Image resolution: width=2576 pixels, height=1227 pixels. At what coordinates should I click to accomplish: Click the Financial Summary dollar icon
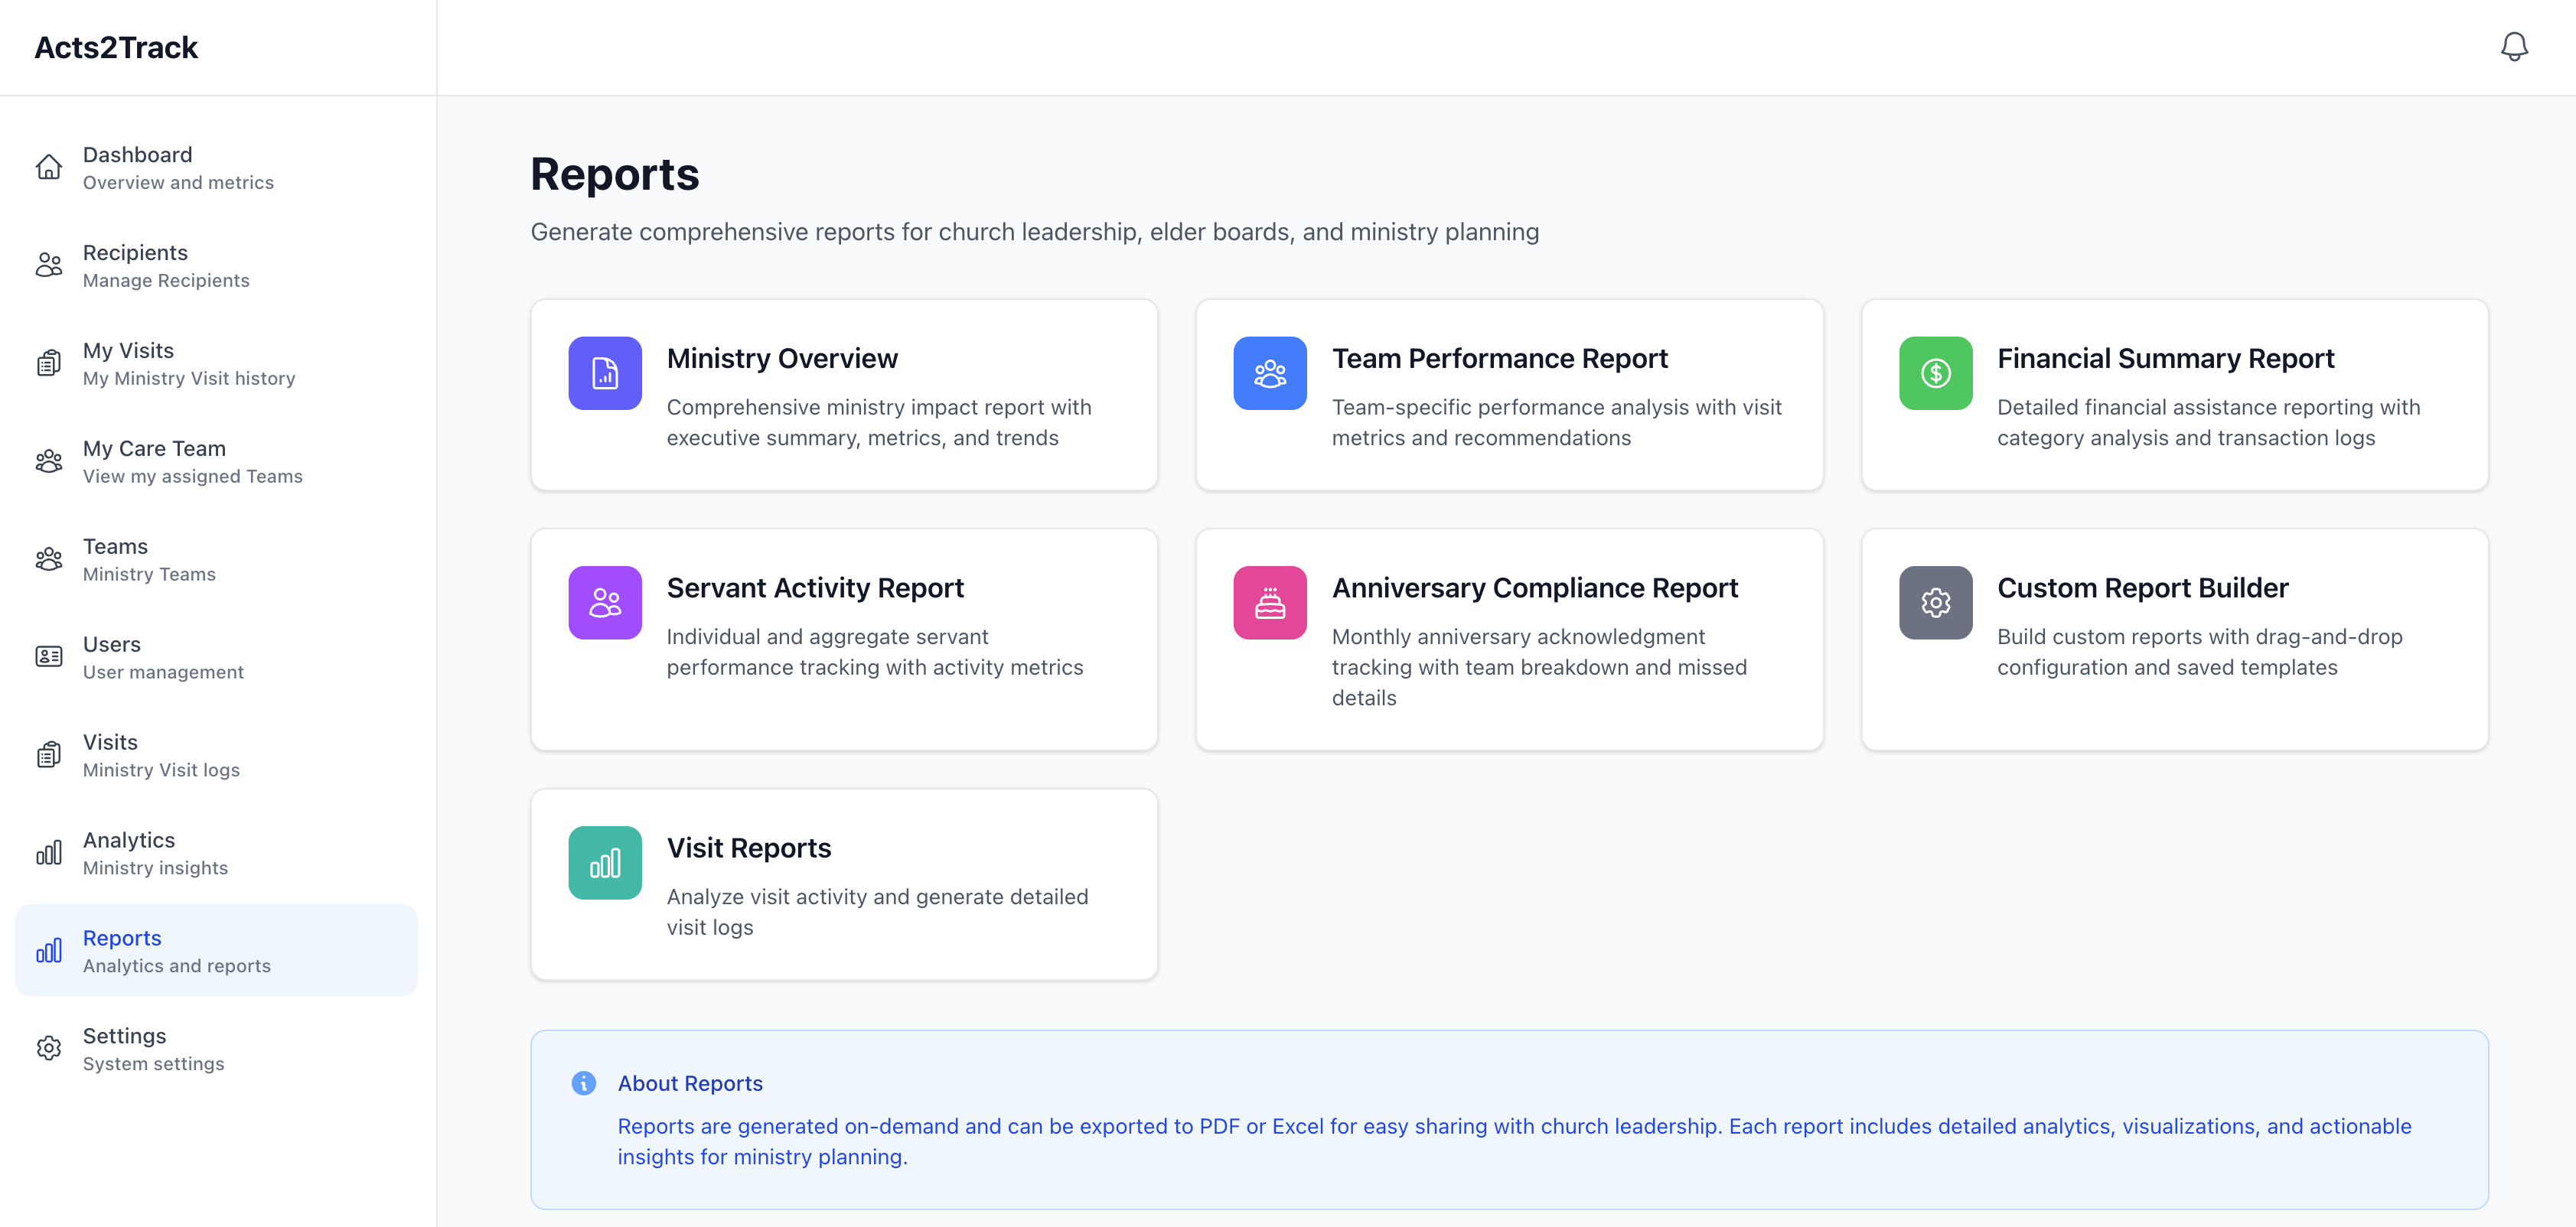[1935, 373]
